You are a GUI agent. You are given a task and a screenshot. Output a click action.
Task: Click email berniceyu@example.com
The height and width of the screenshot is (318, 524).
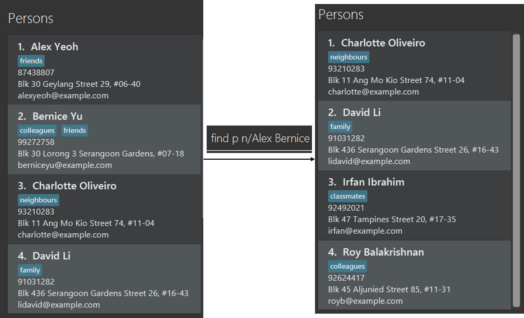(x=65, y=165)
